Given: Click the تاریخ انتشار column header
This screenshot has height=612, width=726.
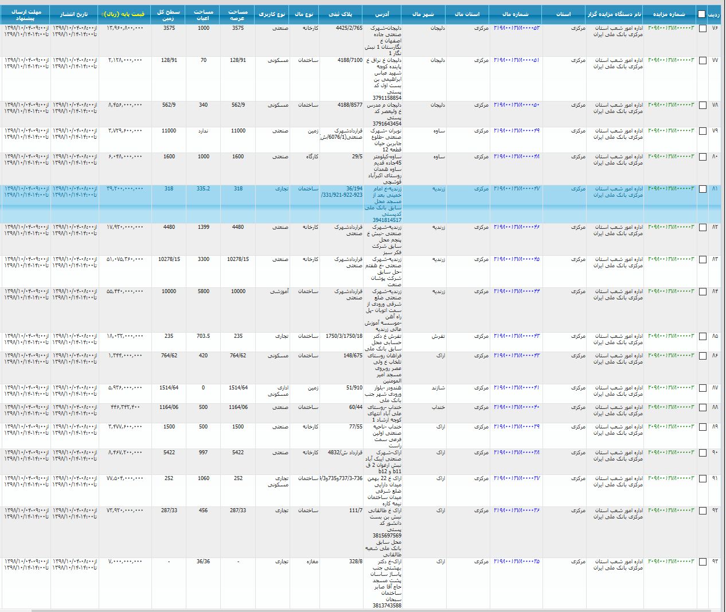Looking at the screenshot, I should (74, 14).
